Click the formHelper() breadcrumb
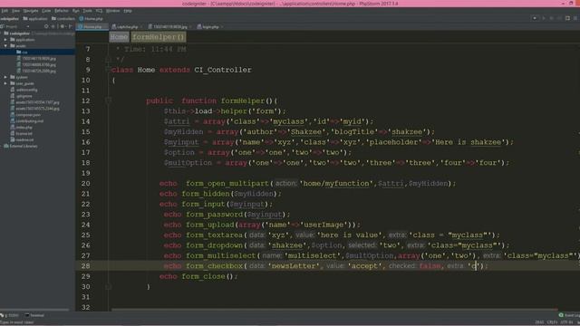Screen dimensions: 580x326 [x=159, y=37]
